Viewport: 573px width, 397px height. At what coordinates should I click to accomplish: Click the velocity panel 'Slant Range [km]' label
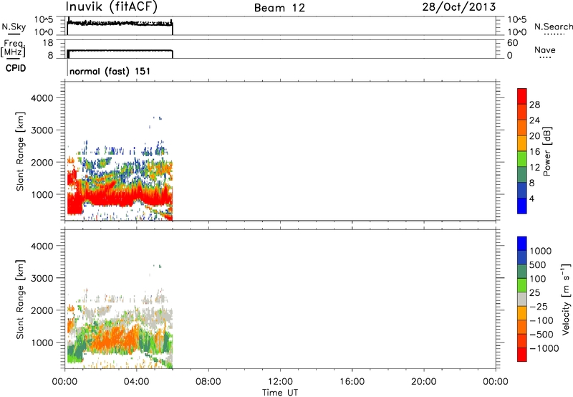pyautogui.click(x=20, y=300)
